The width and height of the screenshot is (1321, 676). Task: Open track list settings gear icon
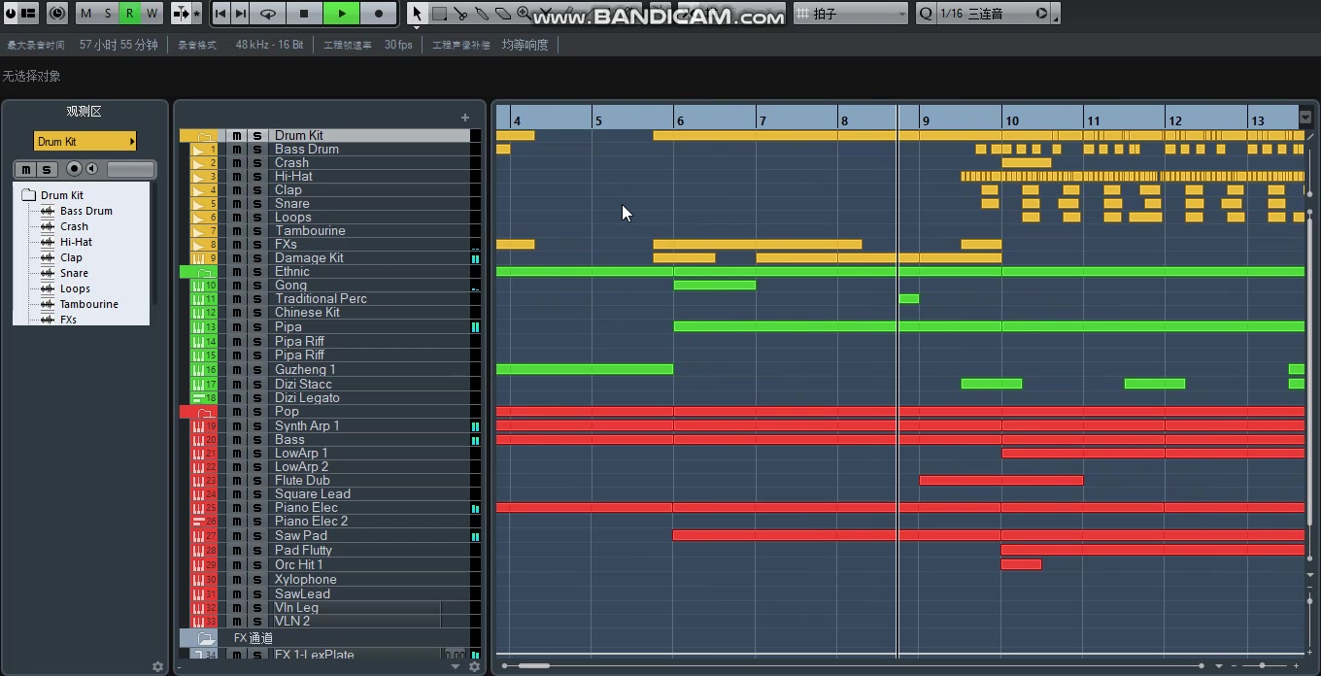[475, 666]
